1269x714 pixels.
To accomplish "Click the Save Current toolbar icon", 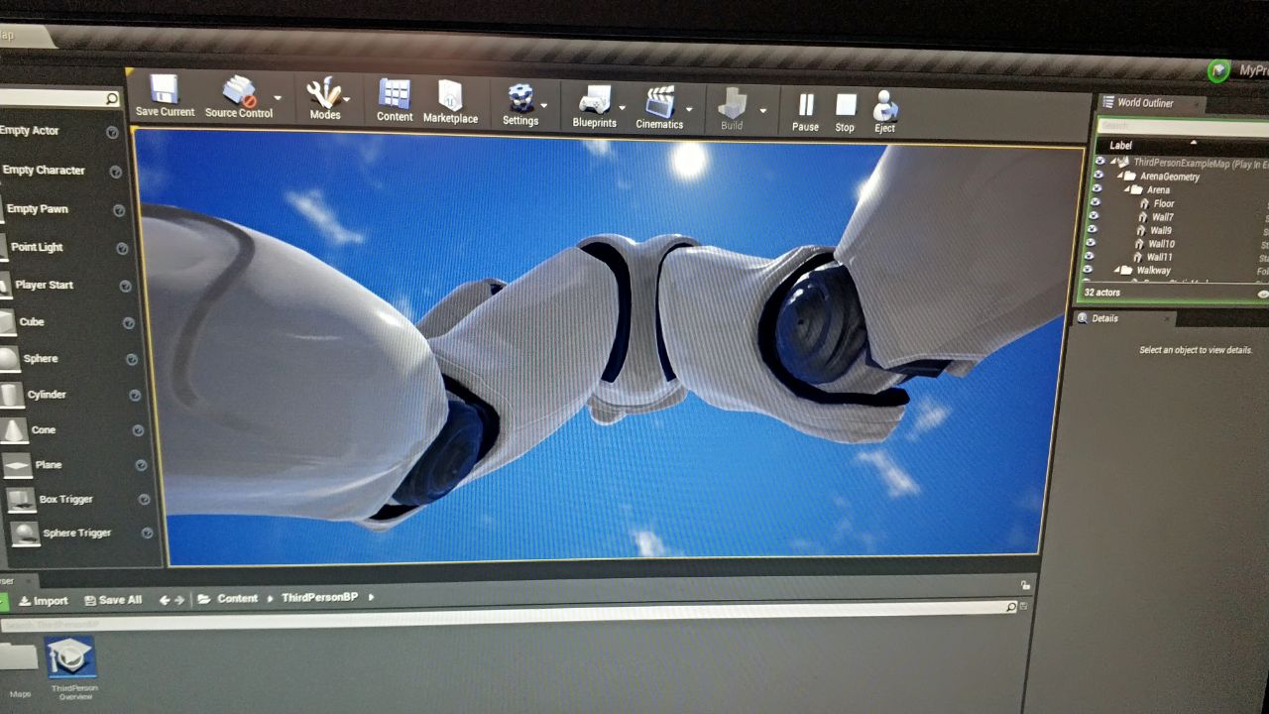I will (165, 90).
